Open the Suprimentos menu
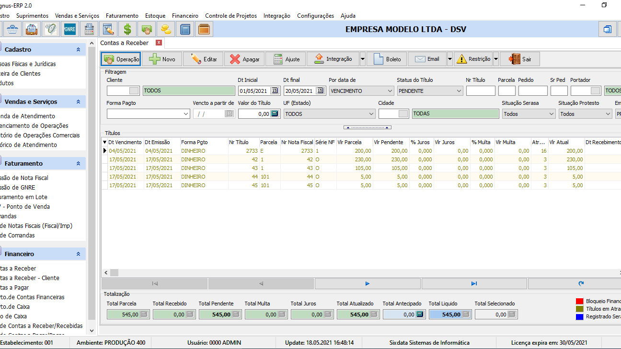This screenshot has width=621, height=349. coord(32,16)
